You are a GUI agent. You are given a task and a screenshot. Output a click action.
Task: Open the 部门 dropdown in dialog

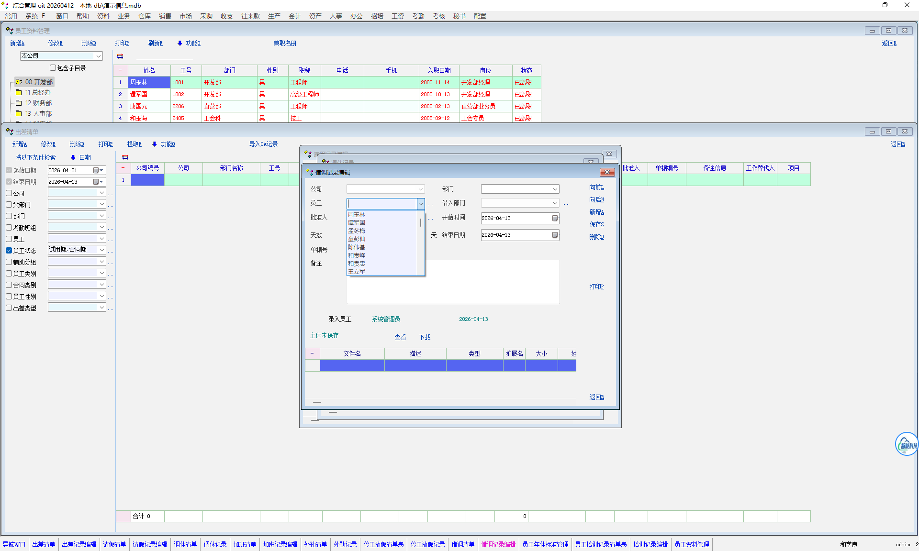(555, 189)
